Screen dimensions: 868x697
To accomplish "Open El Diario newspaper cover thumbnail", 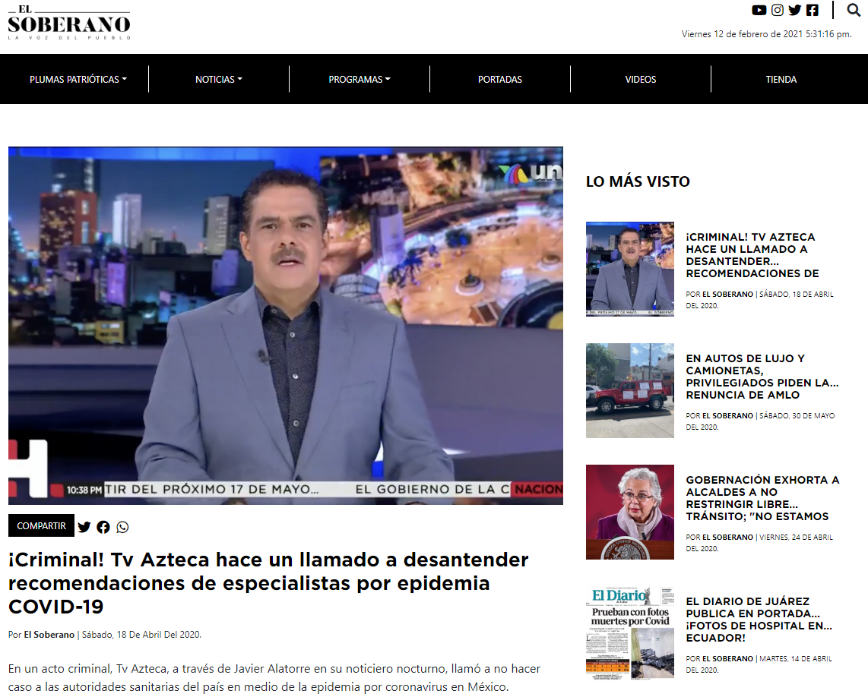I will point(630,633).
